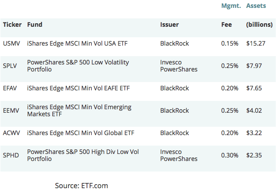Click the Ticker column header
This screenshot has height=193, width=278.
pyautogui.click(x=12, y=25)
